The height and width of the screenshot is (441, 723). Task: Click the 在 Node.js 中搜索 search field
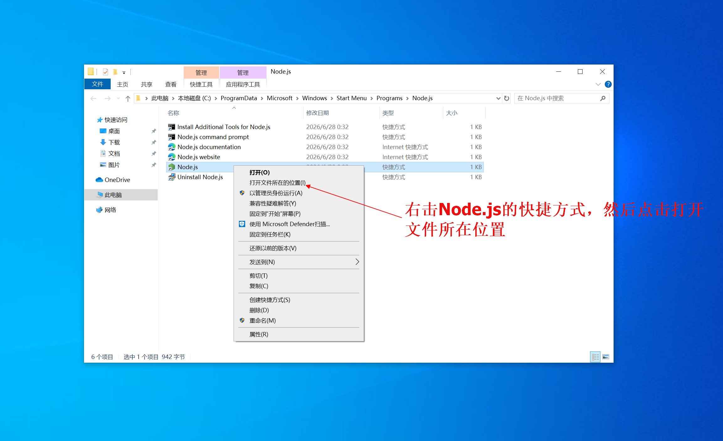[x=562, y=98]
